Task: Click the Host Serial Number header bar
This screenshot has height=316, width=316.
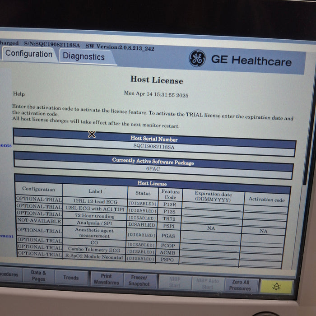Action: coord(154,139)
